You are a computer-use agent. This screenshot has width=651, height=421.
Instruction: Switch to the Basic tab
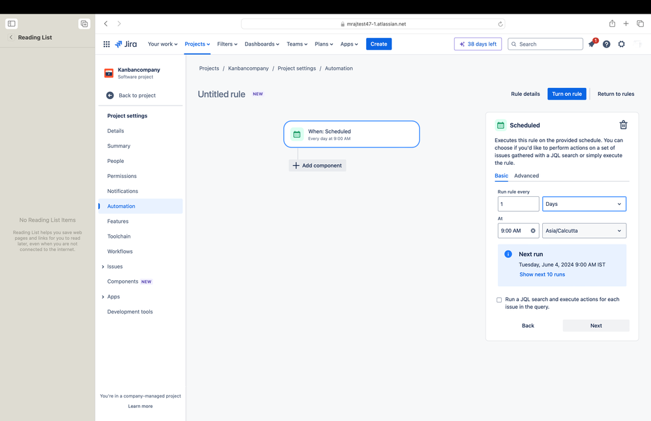(x=501, y=175)
